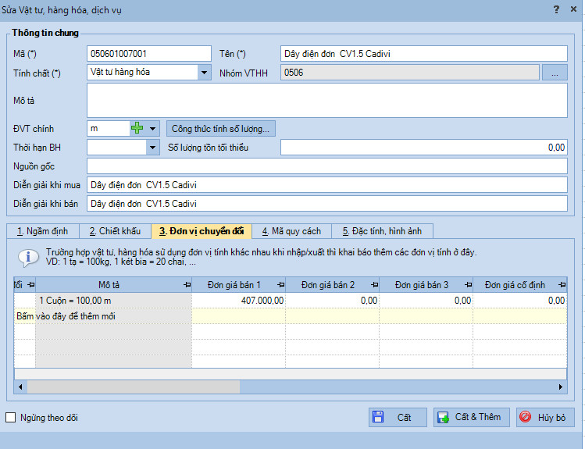Click the Diễn giải khi bán field

tap(327, 204)
